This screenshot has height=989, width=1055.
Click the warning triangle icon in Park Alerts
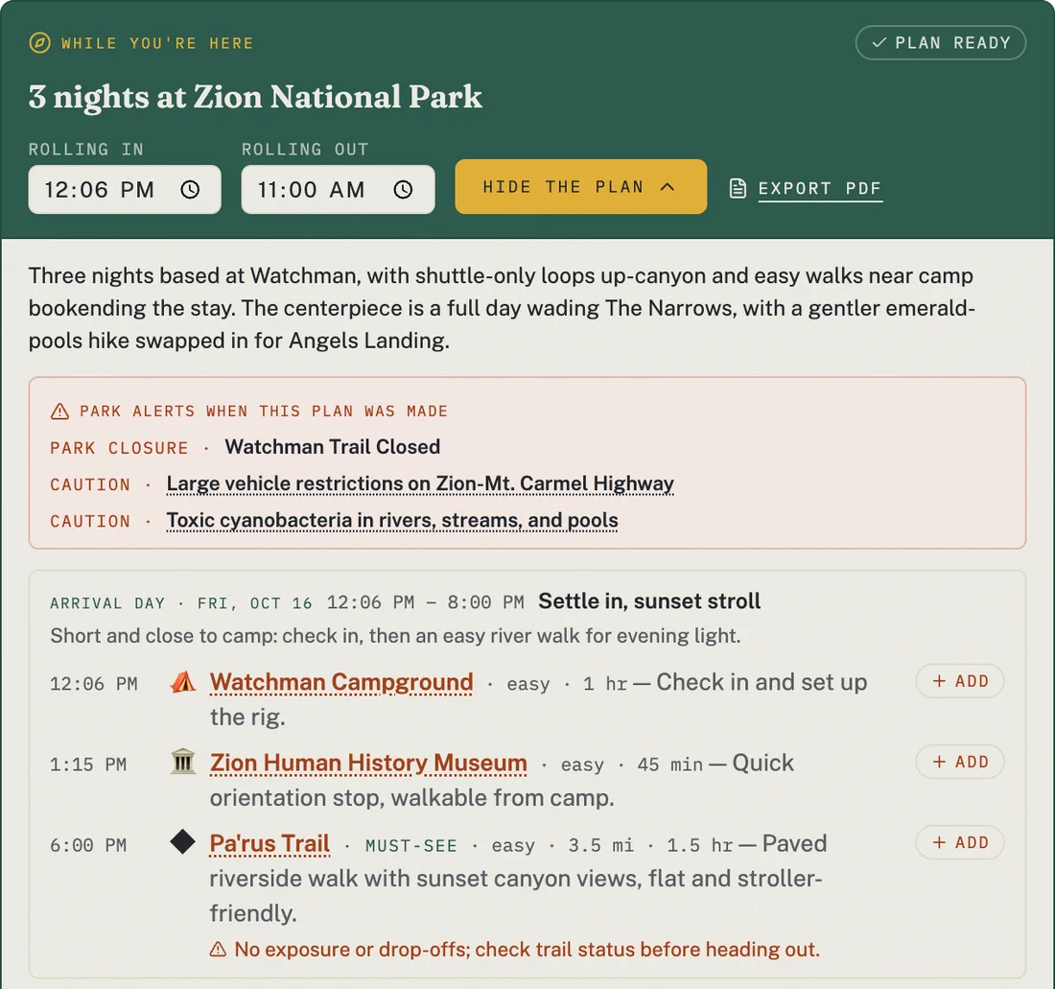[59, 412]
